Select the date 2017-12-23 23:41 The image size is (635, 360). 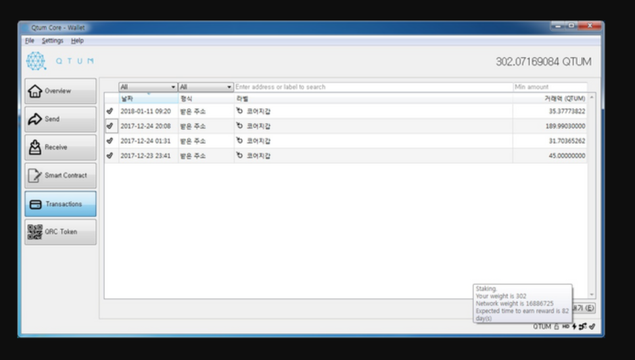click(x=146, y=156)
